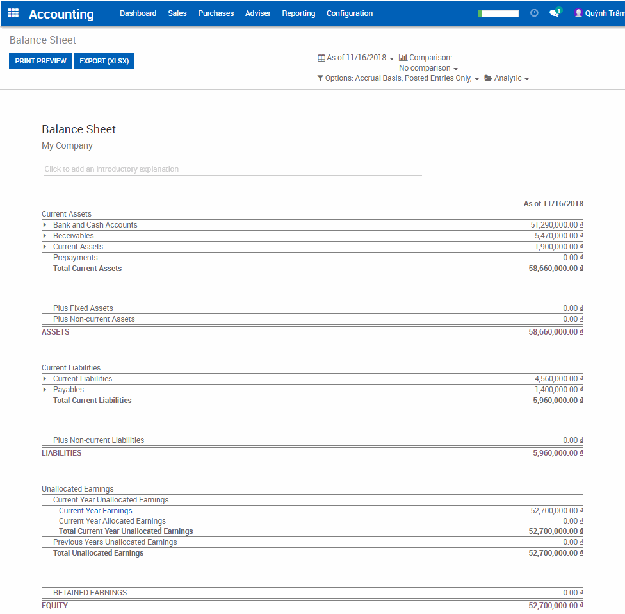Screen dimensions: 625x614
Task: Click the Export (XLSX) button
Action: 104,61
